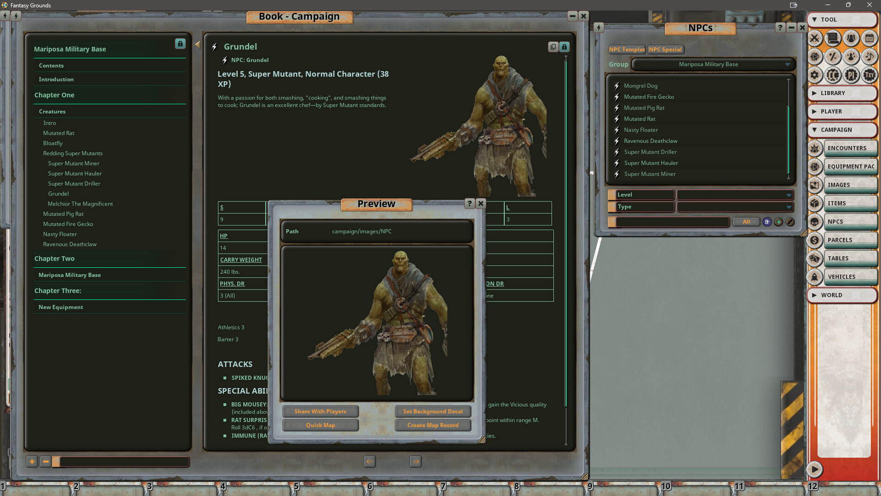Switch to the NPC Special tab

point(666,49)
